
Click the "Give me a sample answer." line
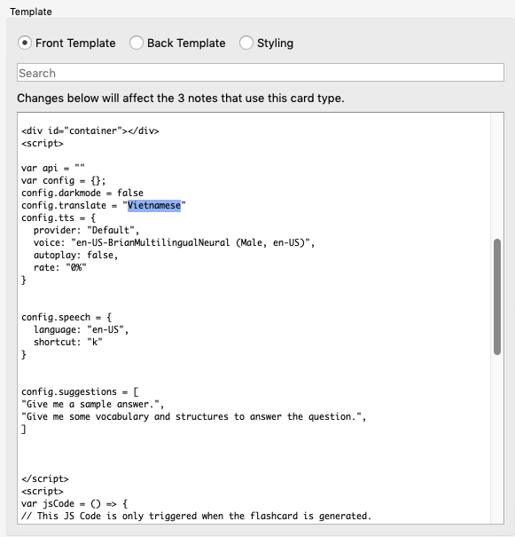tap(93, 404)
